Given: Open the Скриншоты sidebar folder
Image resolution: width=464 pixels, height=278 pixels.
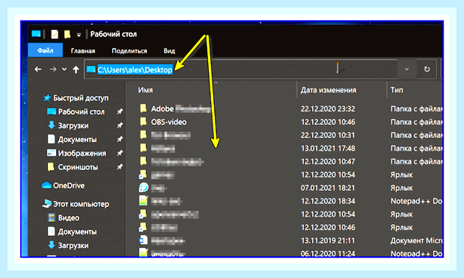Looking at the screenshot, I should 78,167.
